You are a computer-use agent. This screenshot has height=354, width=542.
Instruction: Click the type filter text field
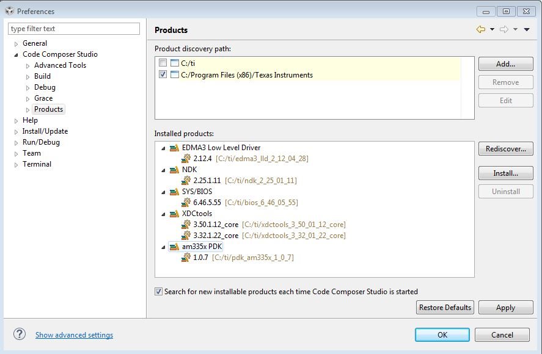coord(74,29)
